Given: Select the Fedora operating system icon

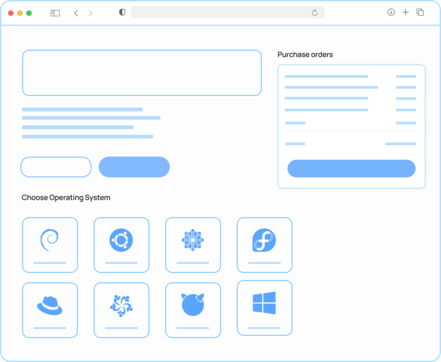Looking at the screenshot, I should pyautogui.click(x=264, y=240).
